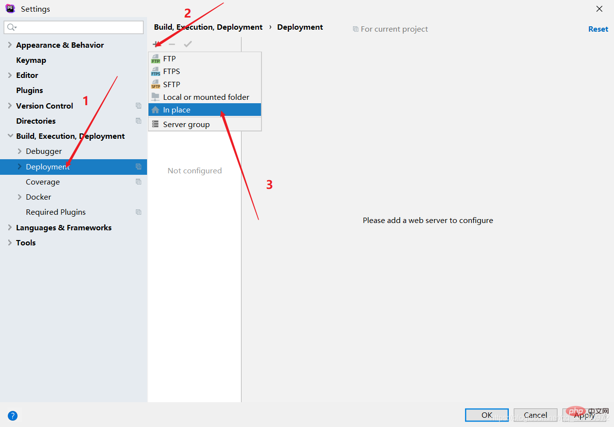Click the remove server minus icon
The width and height of the screenshot is (614, 427).
[172, 44]
